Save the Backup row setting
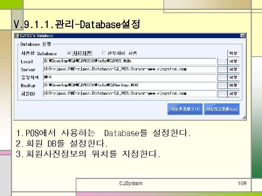This screenshot has height=196, width=262. pyautogui.click(x=233, y=86)
